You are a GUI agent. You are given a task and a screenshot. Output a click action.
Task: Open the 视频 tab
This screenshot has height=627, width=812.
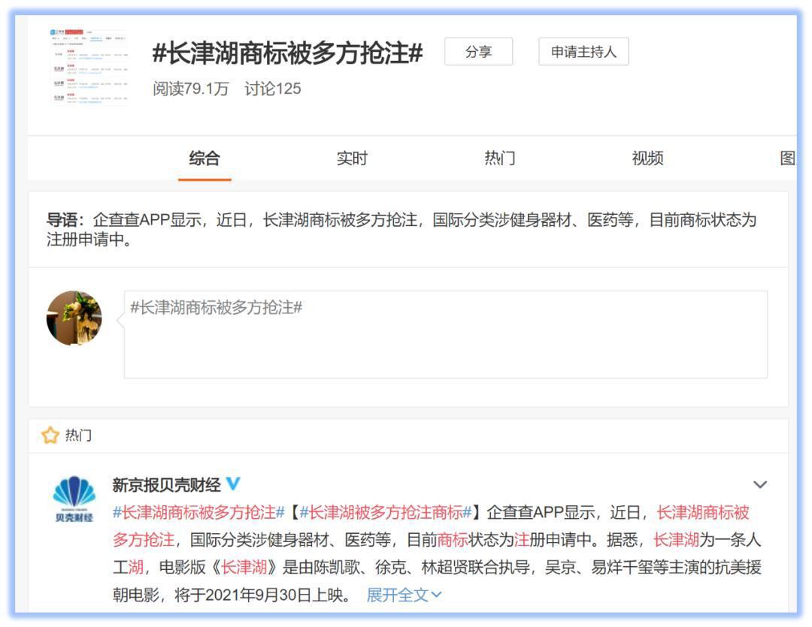click(649, 158)
